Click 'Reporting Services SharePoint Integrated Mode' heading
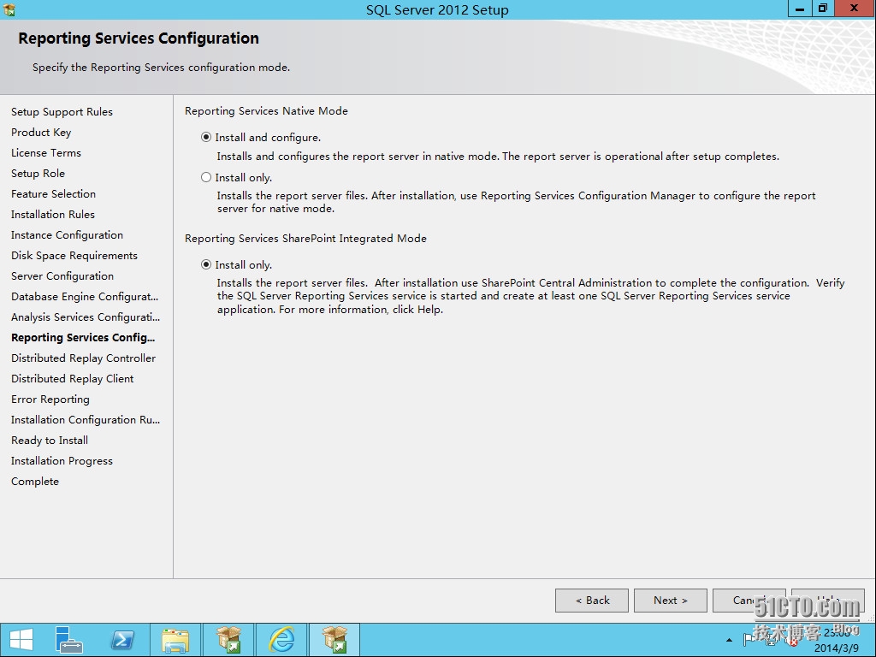 point(305,238)
